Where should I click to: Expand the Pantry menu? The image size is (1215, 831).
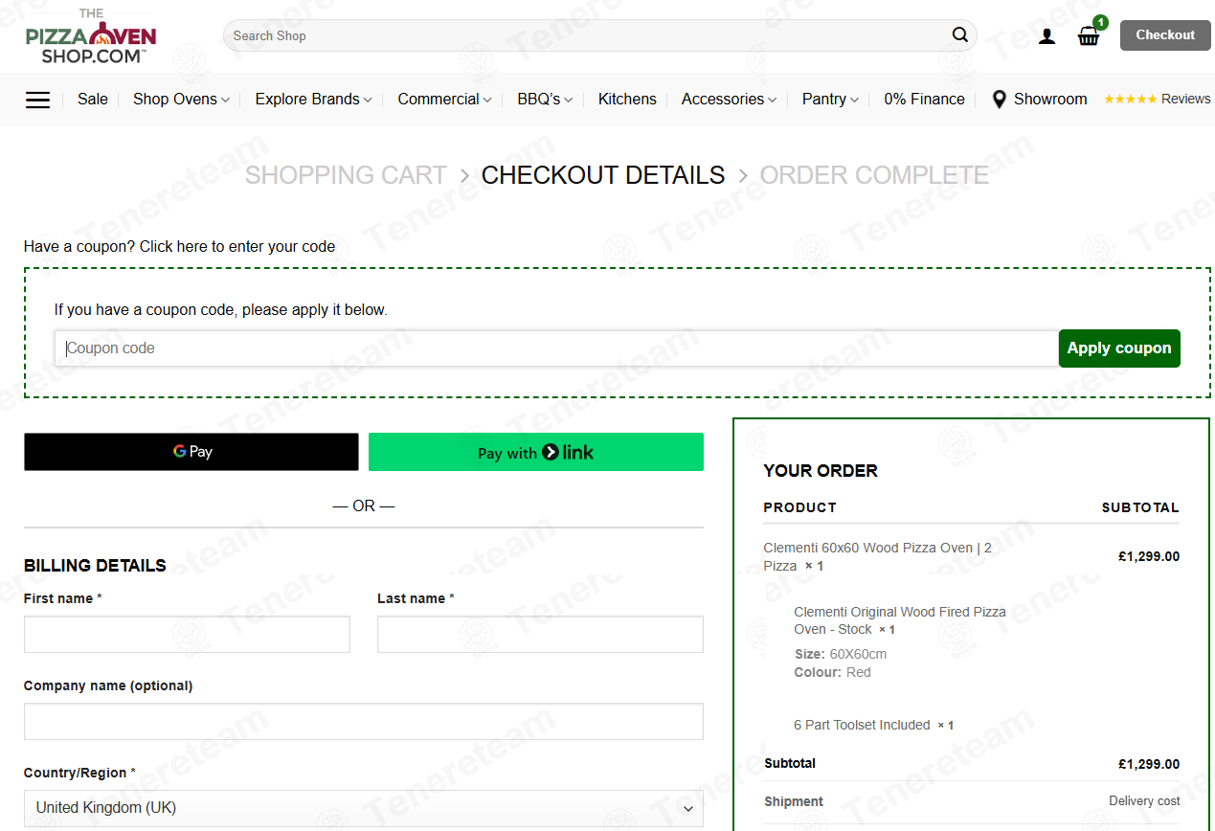pyautogui.click(x=830, y=100)
